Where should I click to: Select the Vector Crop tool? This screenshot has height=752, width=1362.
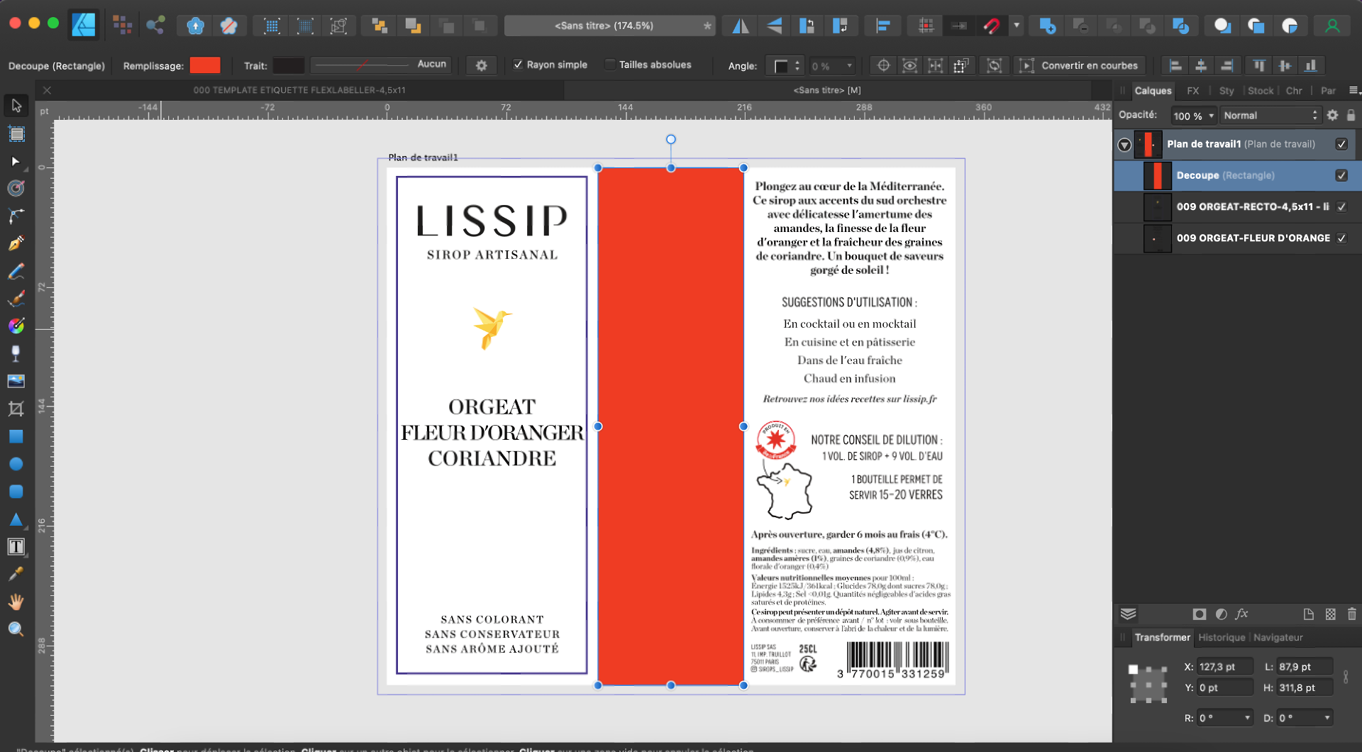(16, 409)
